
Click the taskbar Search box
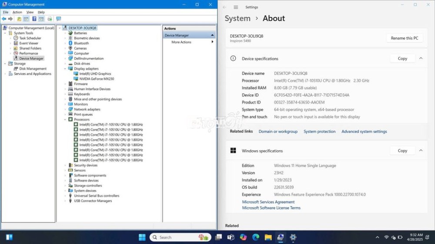(x=181, y=237)
